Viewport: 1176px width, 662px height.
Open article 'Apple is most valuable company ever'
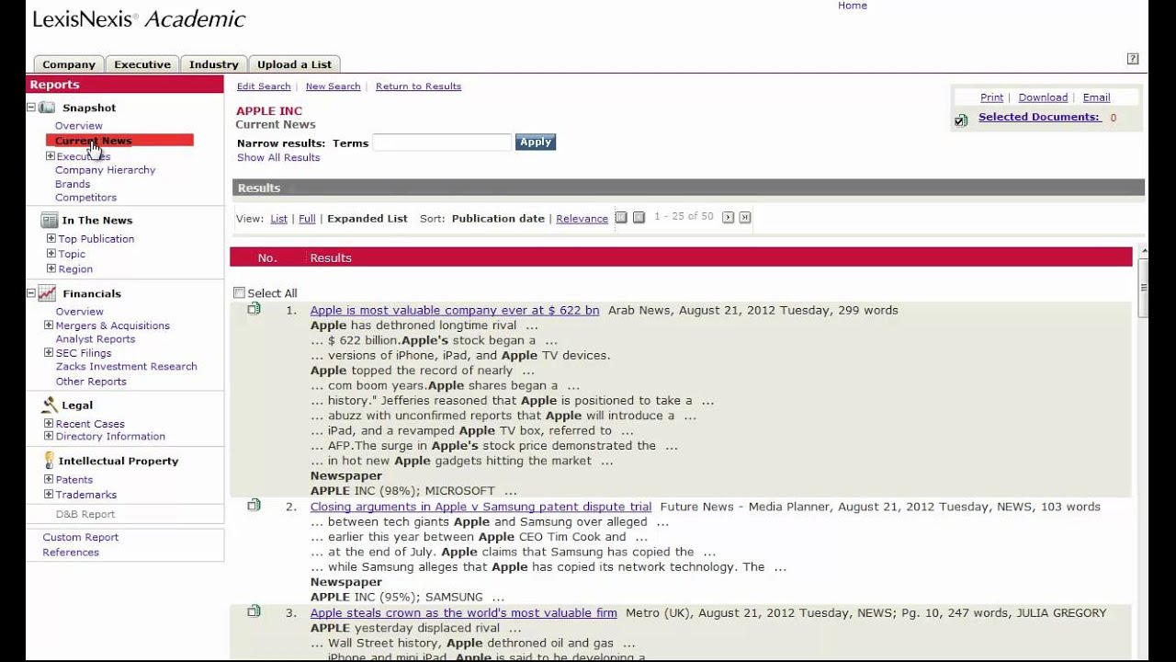tap(455, 311)
